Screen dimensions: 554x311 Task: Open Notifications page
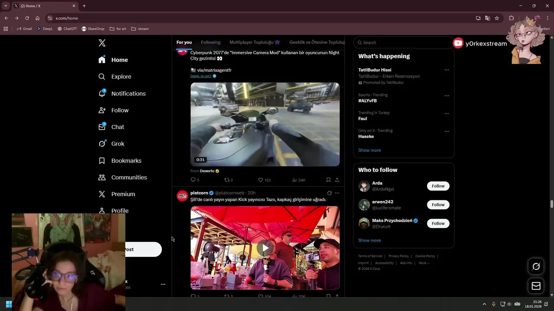[x=122, y=93]
